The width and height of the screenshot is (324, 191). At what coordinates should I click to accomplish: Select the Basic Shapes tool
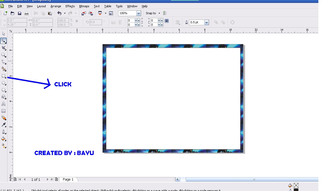pos(3,97)
